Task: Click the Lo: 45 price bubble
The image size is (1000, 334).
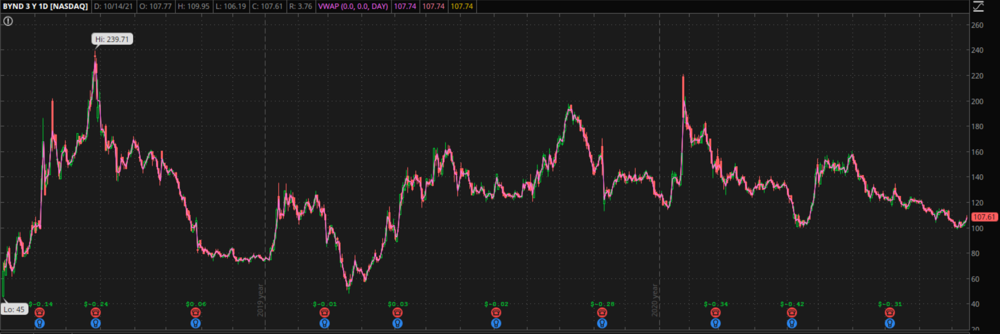Action: pos(14,309)
